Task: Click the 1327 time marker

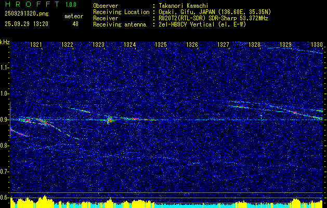Action: coord(224,45)
